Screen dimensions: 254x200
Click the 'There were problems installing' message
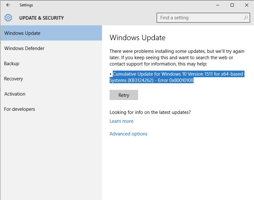(177, 58)
